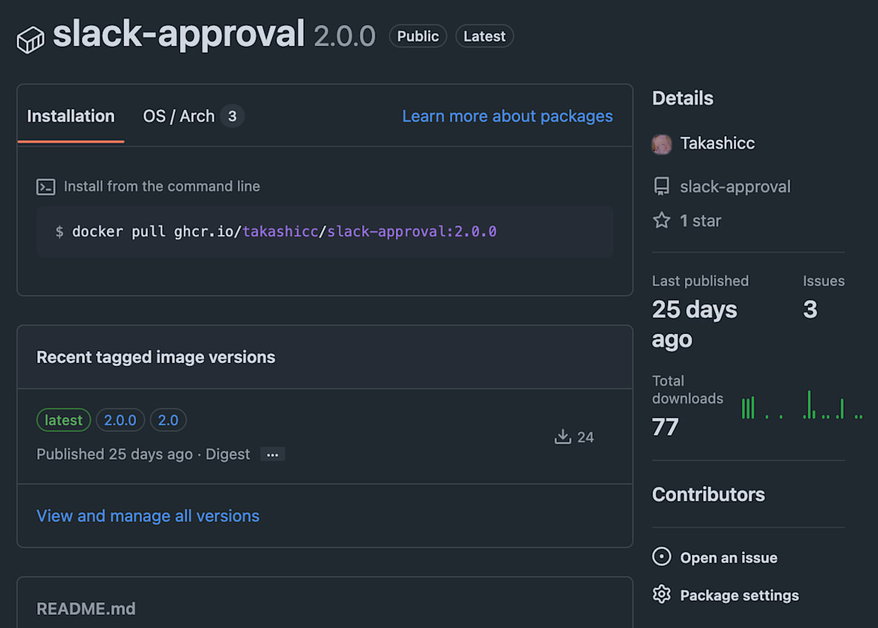Open Package settings link
The height and width of the screenshot is (628, 878).
[x=740, y=595]
